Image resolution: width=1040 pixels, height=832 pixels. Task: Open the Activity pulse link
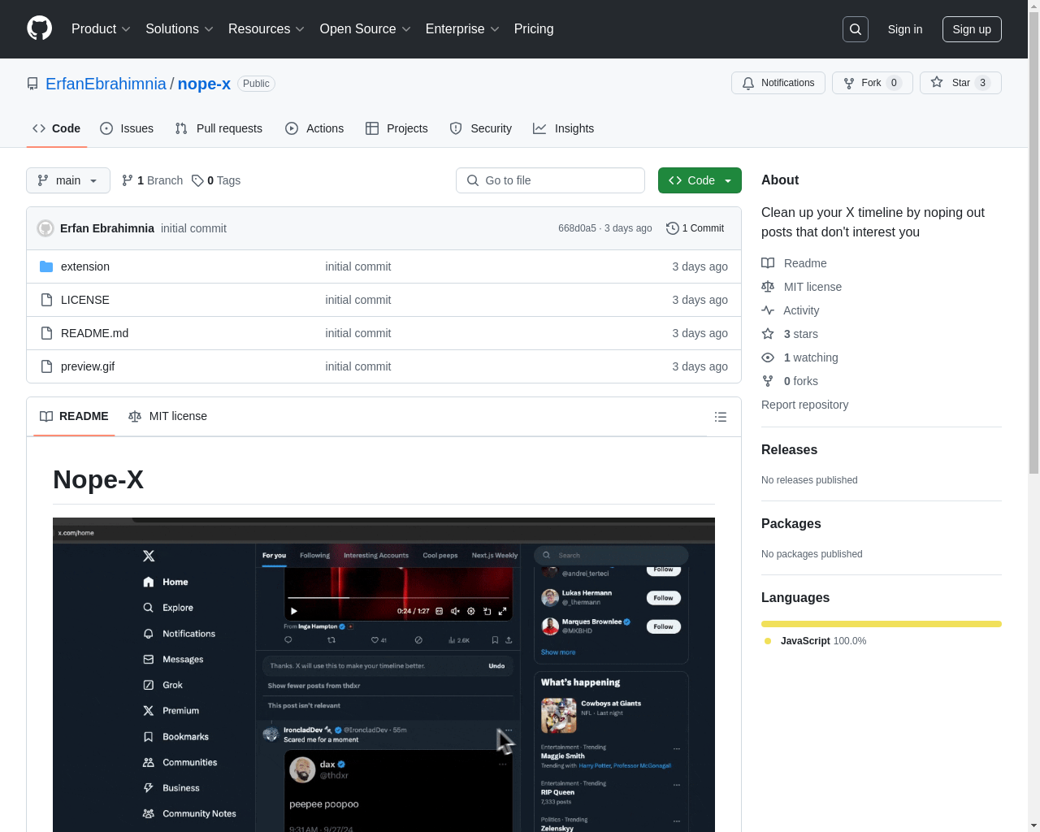[791, 310]
